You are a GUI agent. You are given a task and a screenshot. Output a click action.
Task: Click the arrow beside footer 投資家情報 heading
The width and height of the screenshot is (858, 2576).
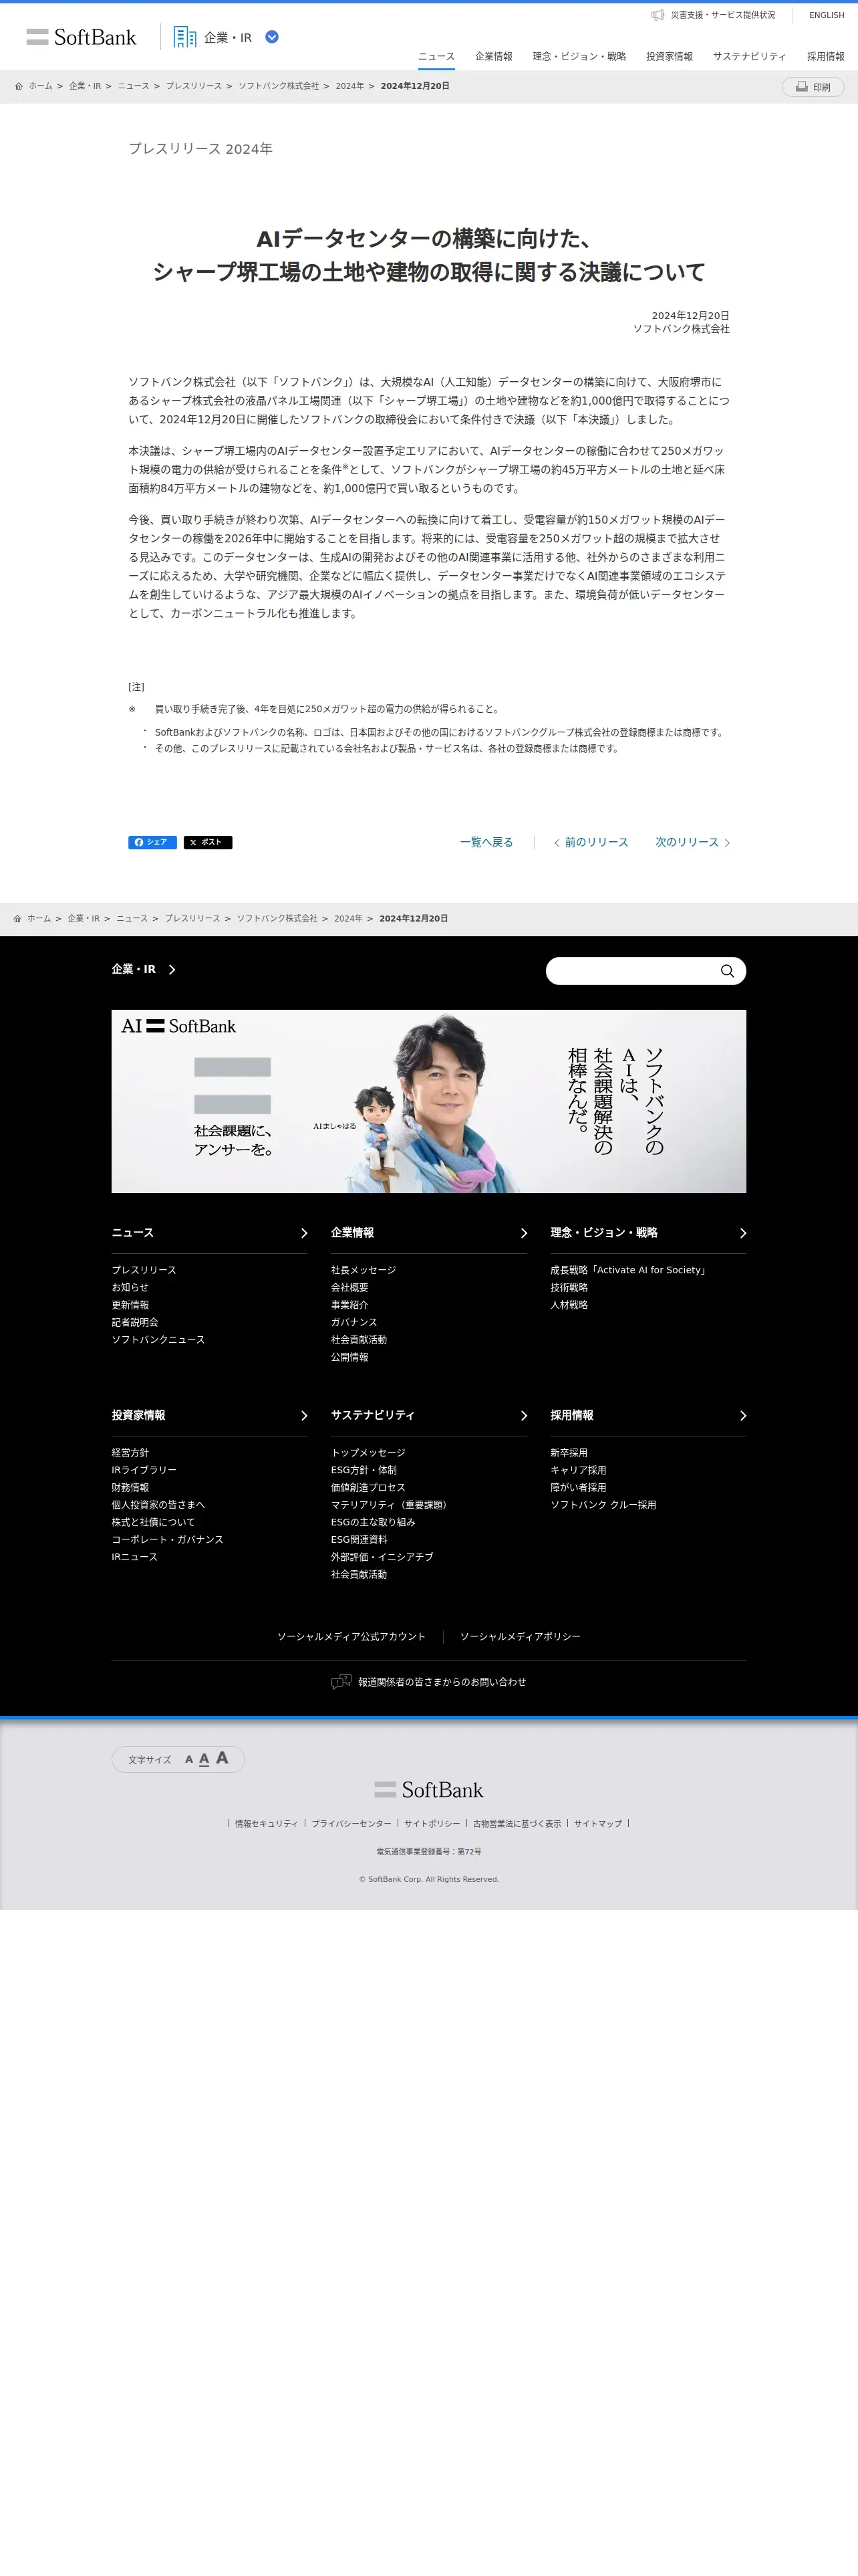[303, 1416]
